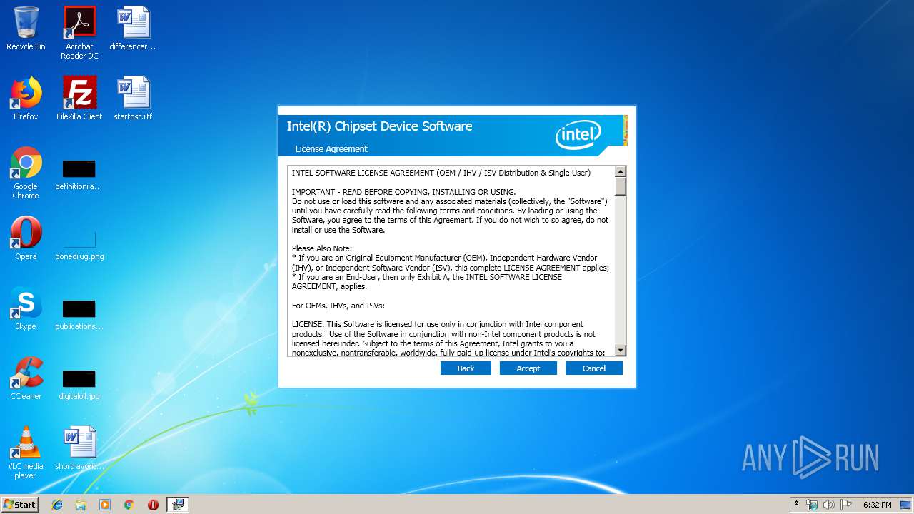Image resolution: width=914 pixels, height=514 pixels.
Task: Launch Skype from the desktop
Action: (x=26, y=308)
